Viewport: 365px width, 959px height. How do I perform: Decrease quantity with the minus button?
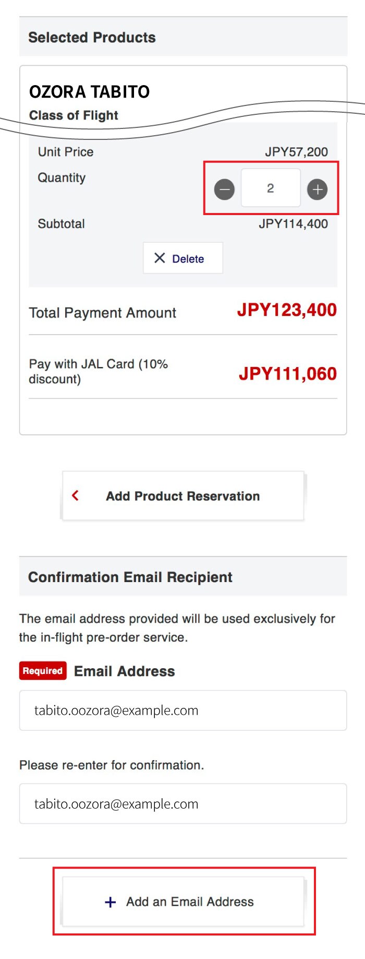coord(224,189)
